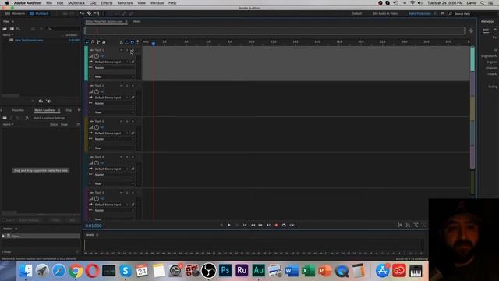Mute Track 1
Image resolution: width=499 pixels, height=281 pixels.
122,50
